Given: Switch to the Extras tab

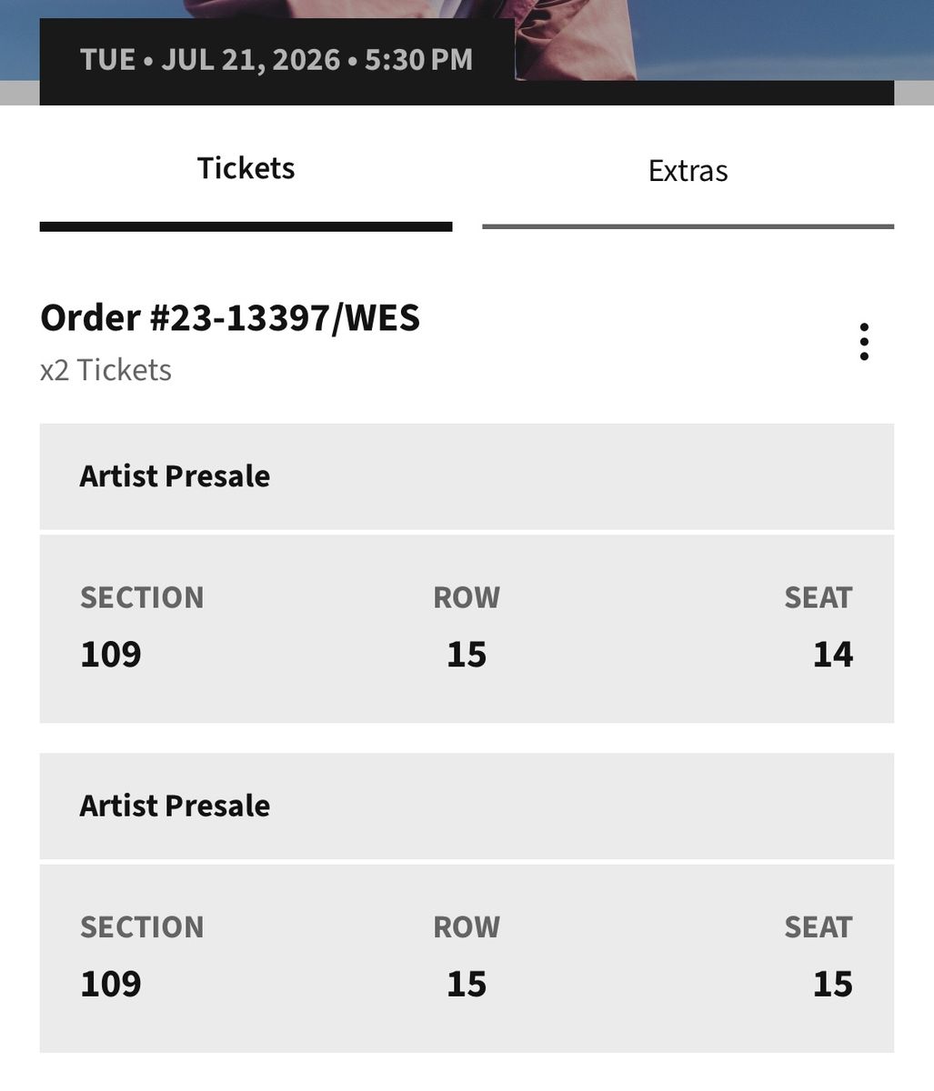Looking at the screenshot, I should [x=688, y=171].
